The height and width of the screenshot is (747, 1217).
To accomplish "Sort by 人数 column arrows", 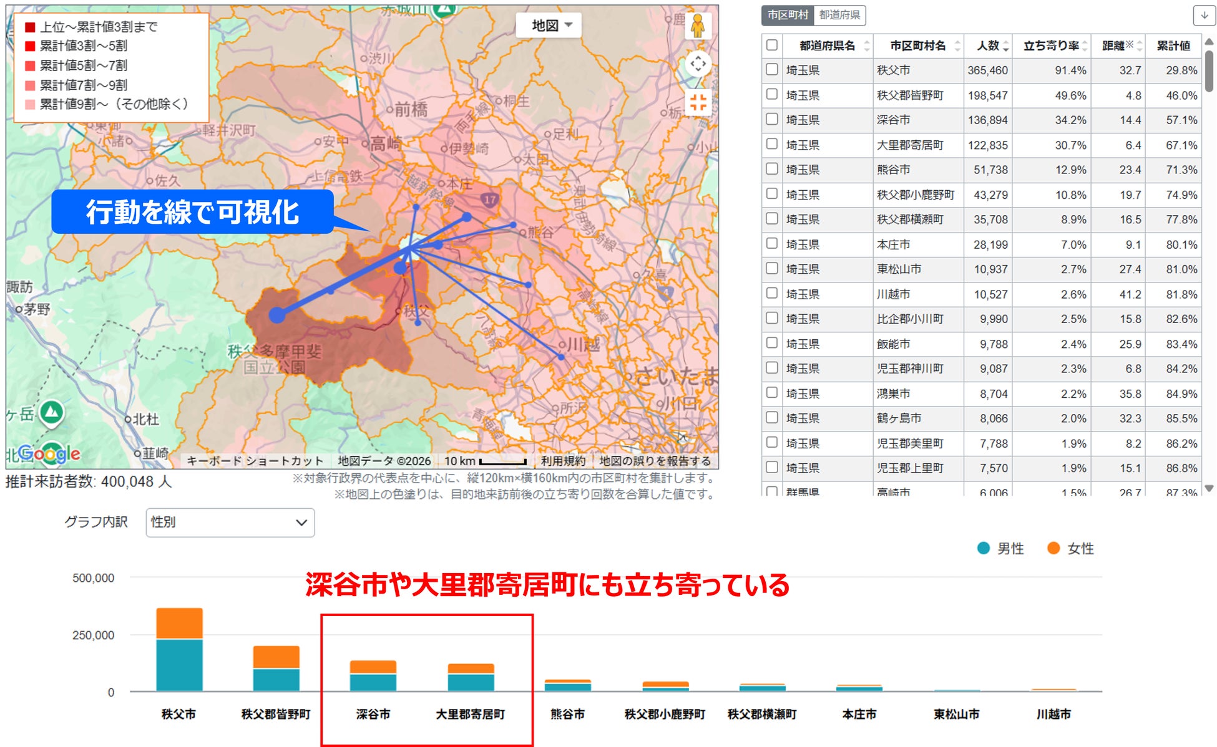I will pyautogui.click(x=1005, y=46).
